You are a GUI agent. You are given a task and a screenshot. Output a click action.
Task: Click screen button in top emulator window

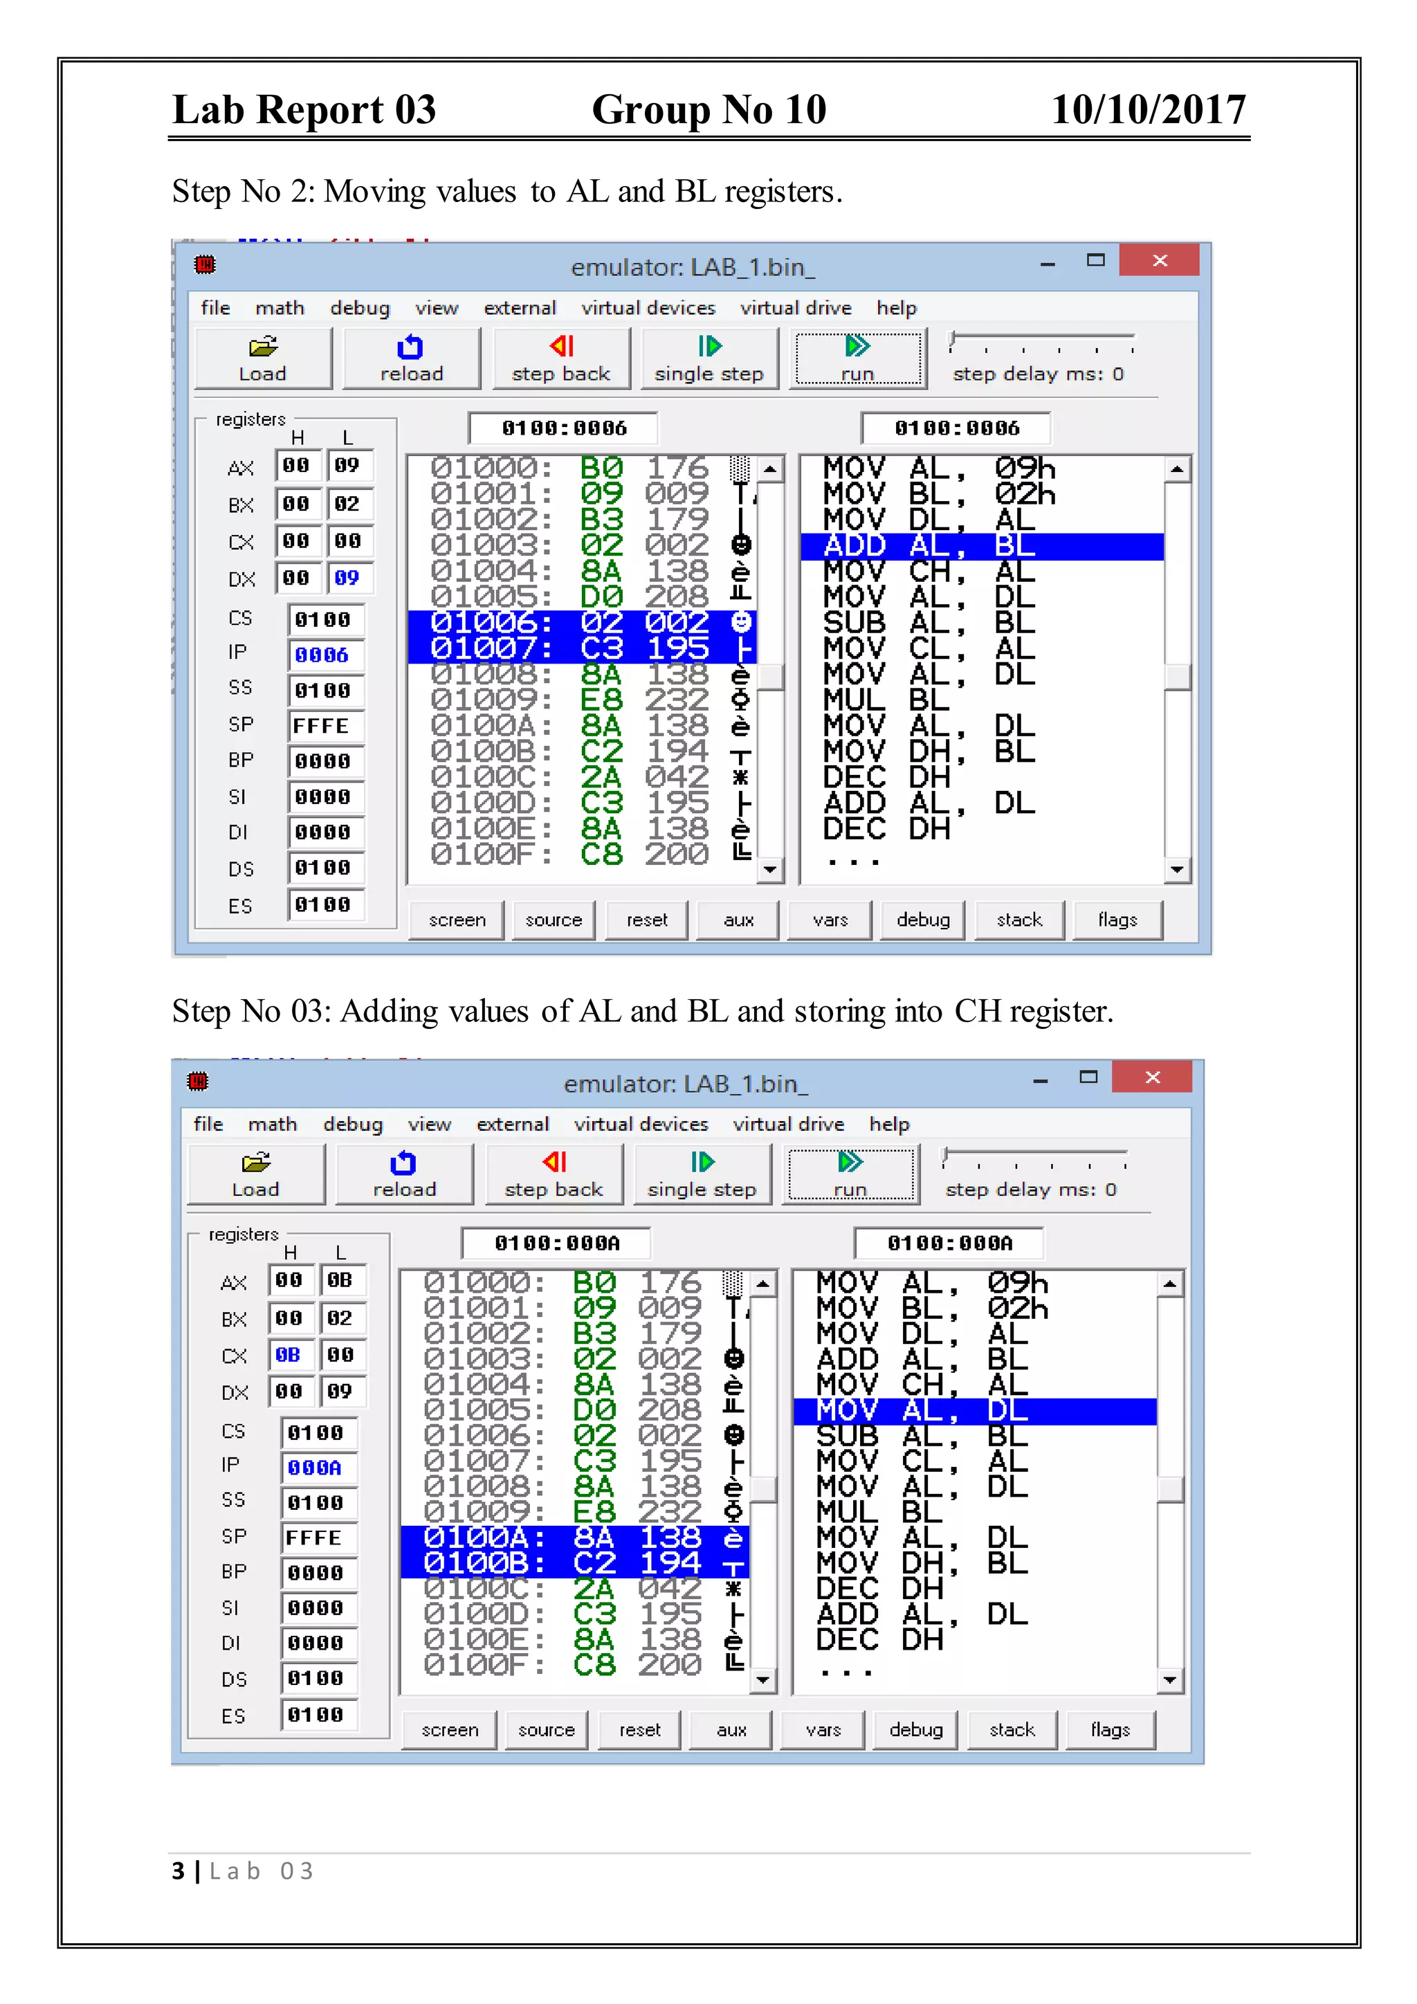coord(457,920)
